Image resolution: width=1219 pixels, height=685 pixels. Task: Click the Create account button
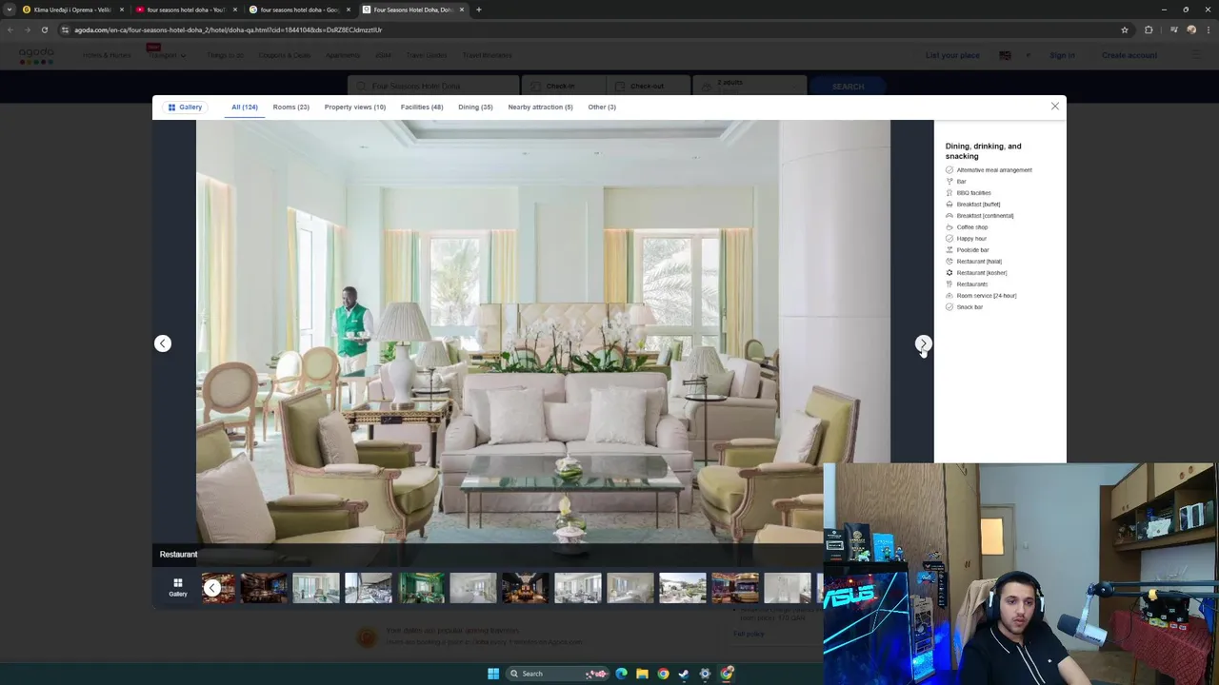1129,55
